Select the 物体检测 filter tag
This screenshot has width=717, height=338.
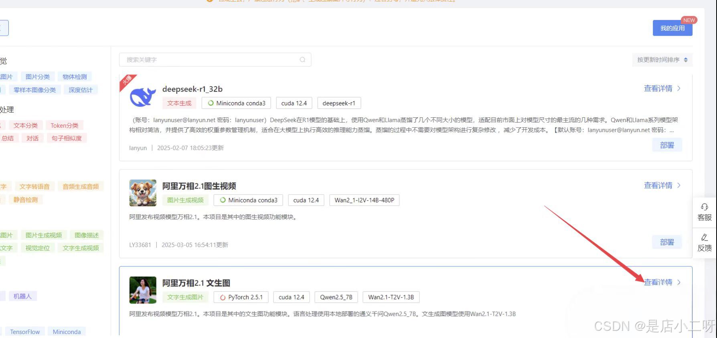pos(75,77)
